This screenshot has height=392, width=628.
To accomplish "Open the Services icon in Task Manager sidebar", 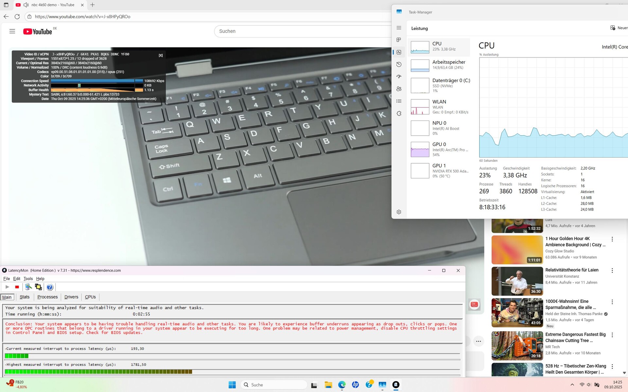I will point(399,113).
